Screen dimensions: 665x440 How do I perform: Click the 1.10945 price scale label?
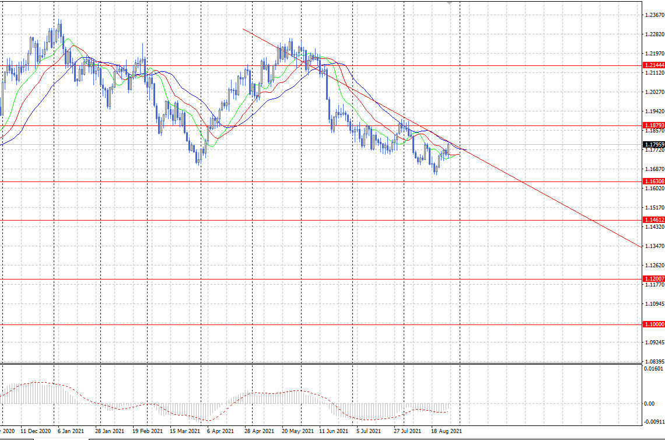pos(654,304)
